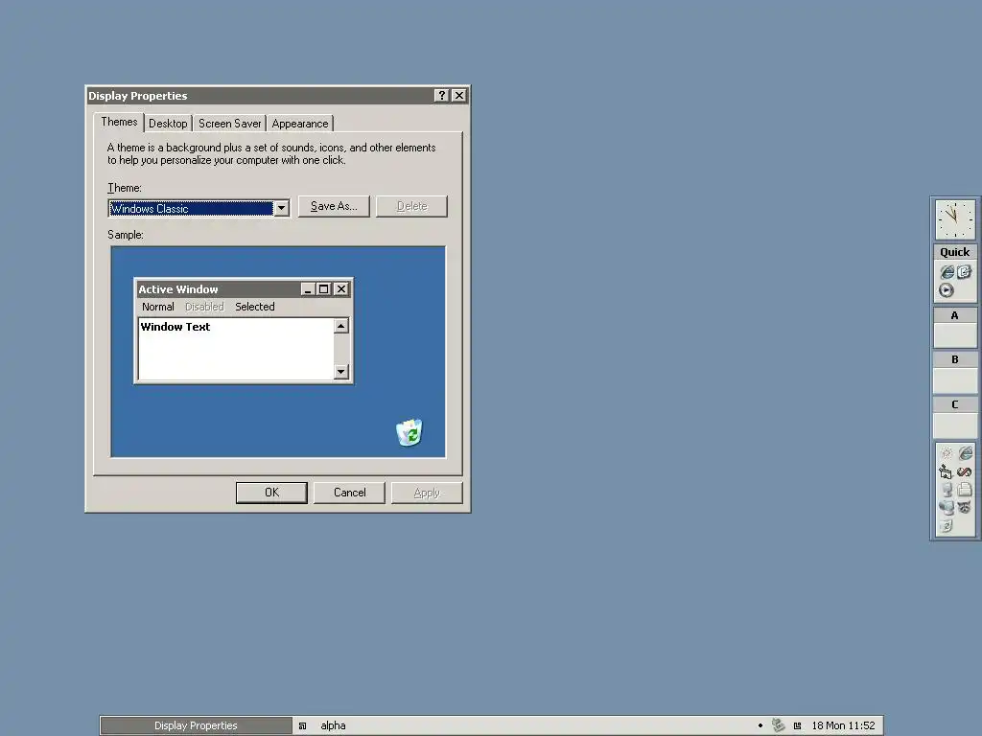The width and height of the screenshot is (982, 736).
Task: Click Cancel in Display Properties
Action: pyautogui.click(x=349, y=493)
